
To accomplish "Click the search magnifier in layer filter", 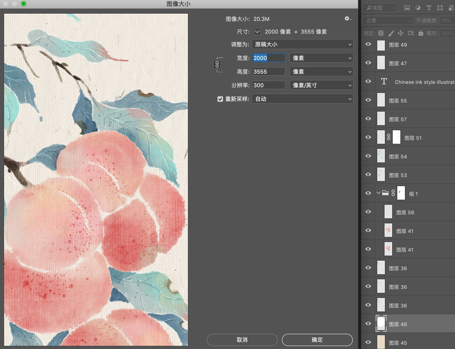I will (369, 8).
